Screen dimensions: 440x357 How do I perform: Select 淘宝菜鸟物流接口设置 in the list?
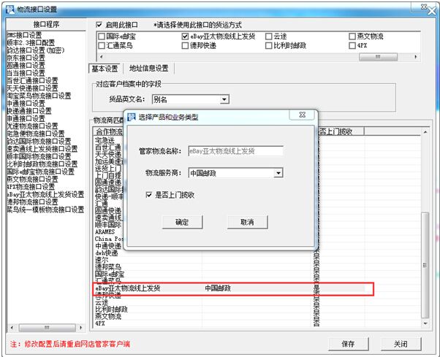tap(39, 96)
